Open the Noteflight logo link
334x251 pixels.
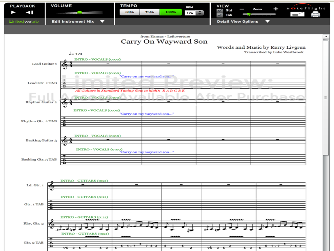306,8
